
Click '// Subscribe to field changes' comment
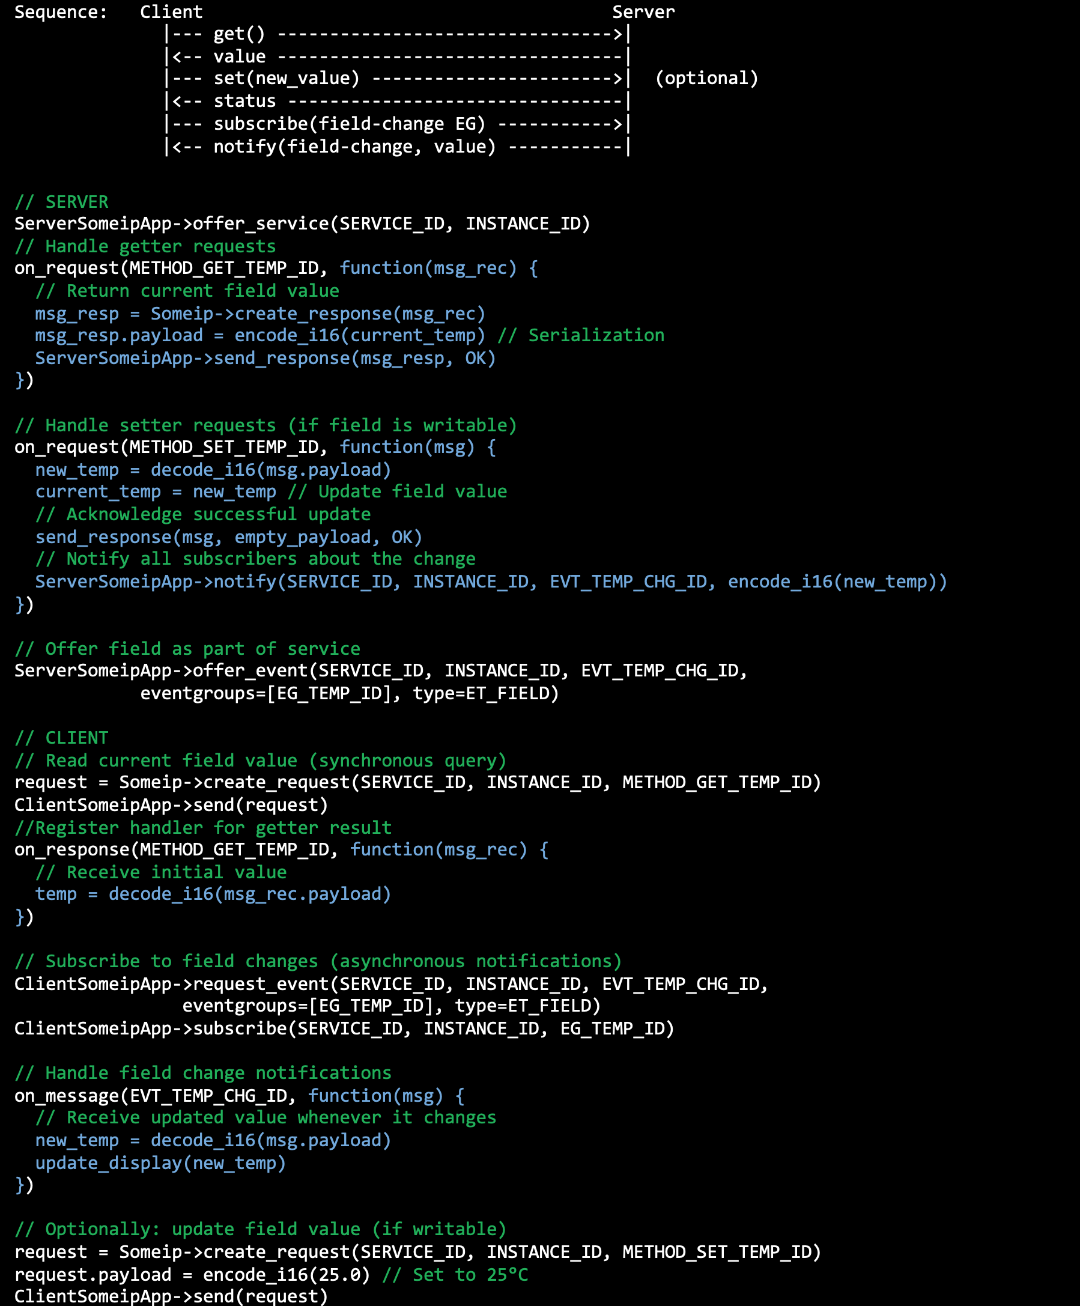click(318, 961)
